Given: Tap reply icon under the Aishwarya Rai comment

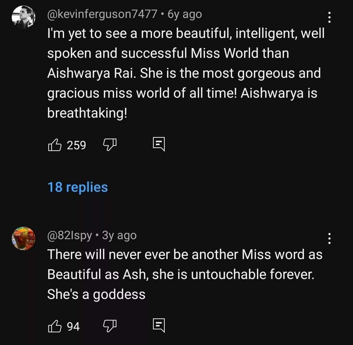Looking at the screenshot, I should click(159, 144).
